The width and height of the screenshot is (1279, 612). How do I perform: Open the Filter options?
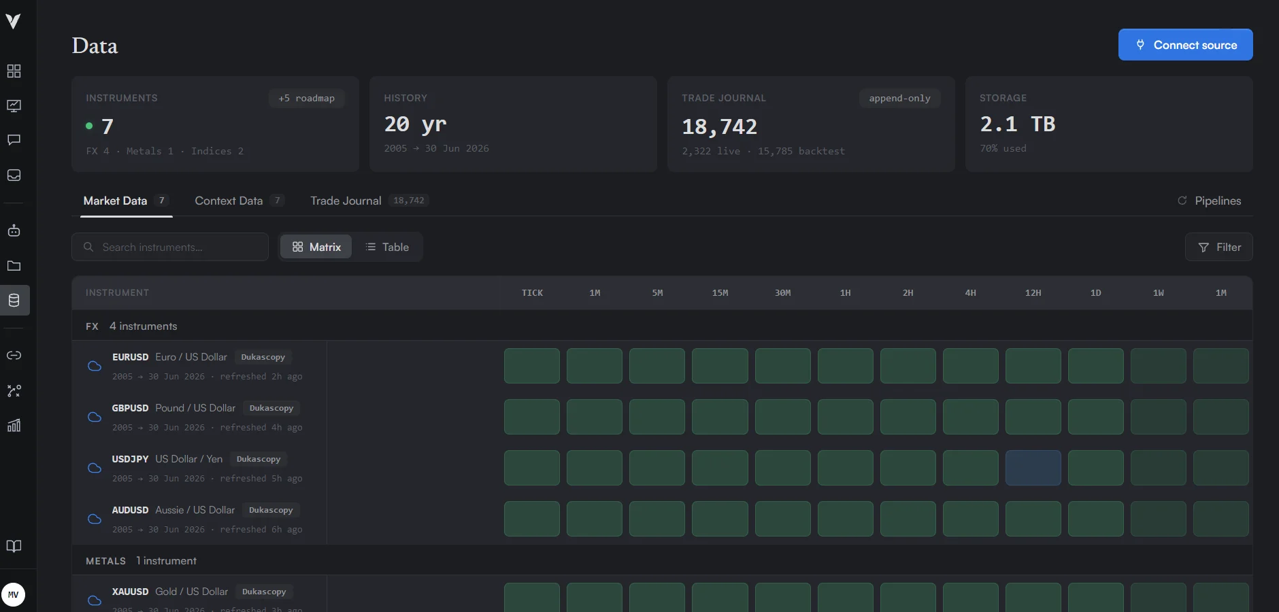tap(1219, 248)
